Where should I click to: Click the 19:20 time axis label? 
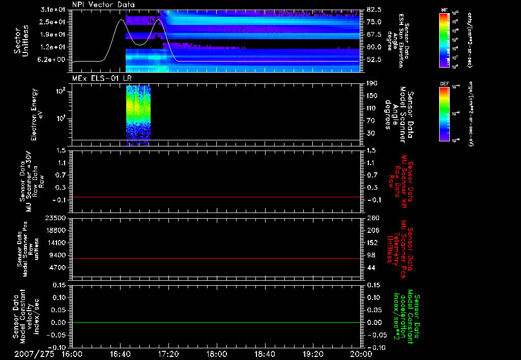pos(313,354)
